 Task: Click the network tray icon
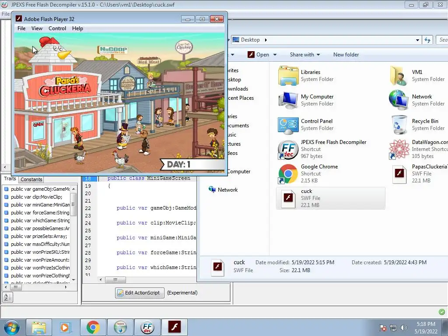[393, 328]
